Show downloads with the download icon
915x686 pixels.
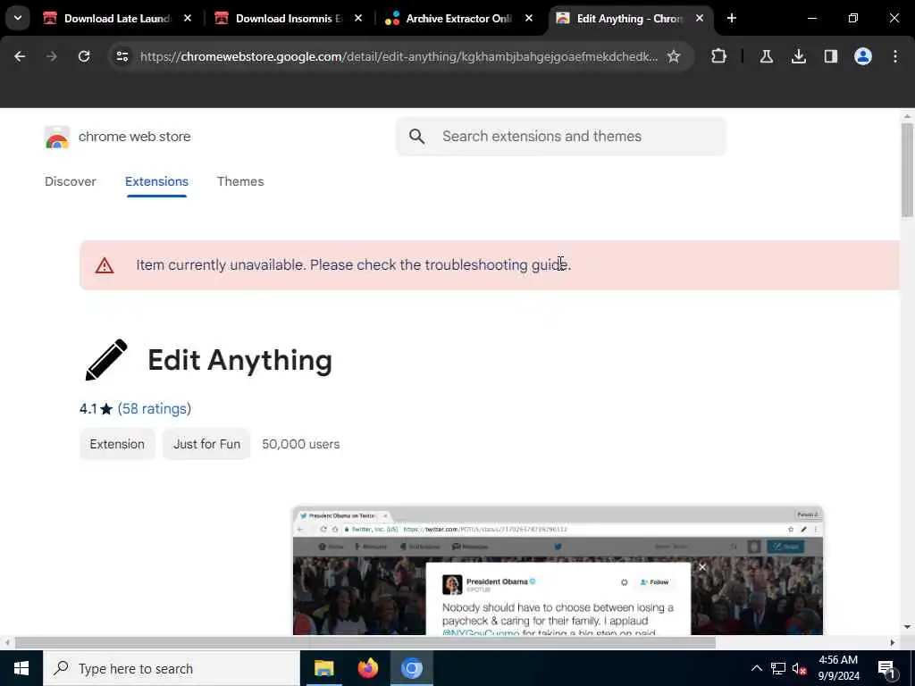[x=799, y=56]
